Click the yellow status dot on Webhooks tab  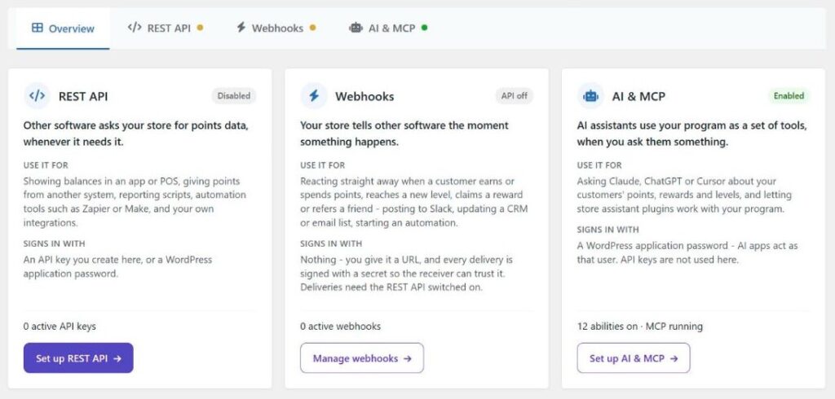[x=312, y=28]
